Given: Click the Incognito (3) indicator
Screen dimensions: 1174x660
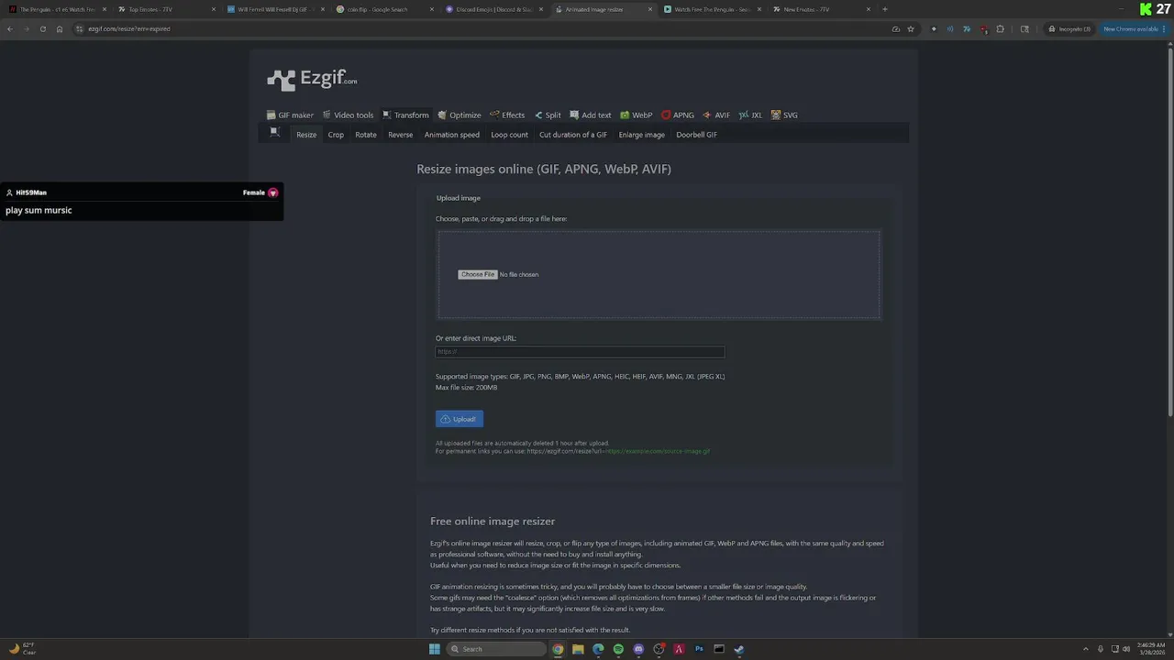Looking at the screenshot, I should click(1070, 29).
